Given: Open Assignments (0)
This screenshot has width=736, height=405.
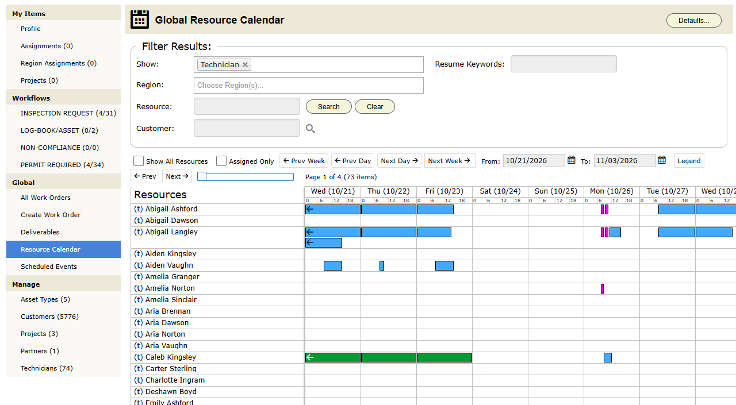Looking at the screenshot, I should 63,46.
